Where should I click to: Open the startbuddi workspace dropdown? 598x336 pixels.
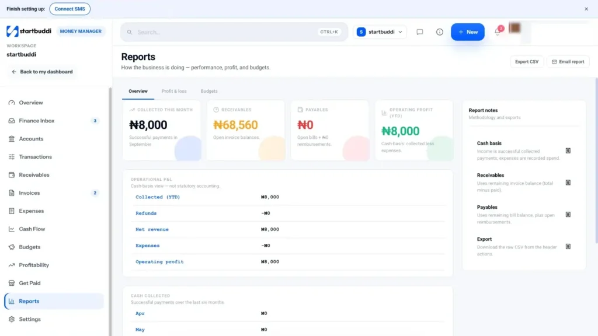point(380,32)
